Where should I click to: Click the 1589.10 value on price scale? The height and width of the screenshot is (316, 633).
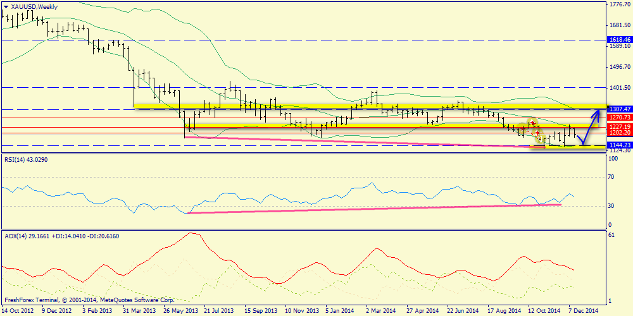pos(620,46)
